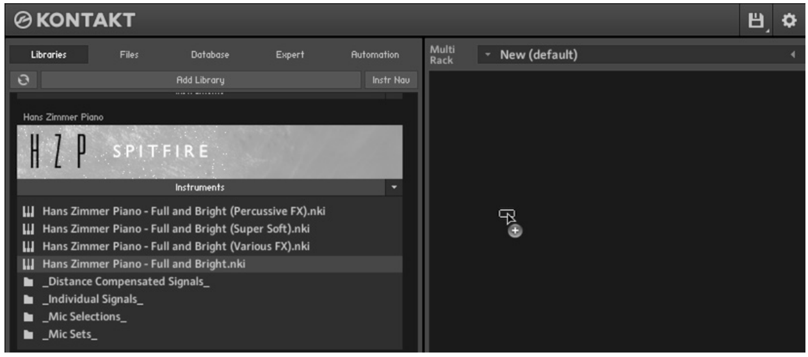Screen dimensions: 808x357
Task: Open the Database tab
Action: pyautogui.click(x=209, y=55)
